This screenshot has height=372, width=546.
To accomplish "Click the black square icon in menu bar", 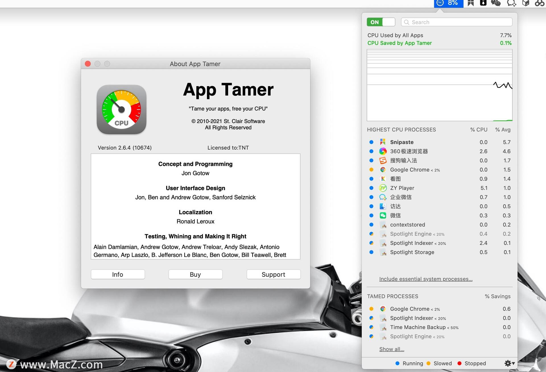I will tap(483, 3).
